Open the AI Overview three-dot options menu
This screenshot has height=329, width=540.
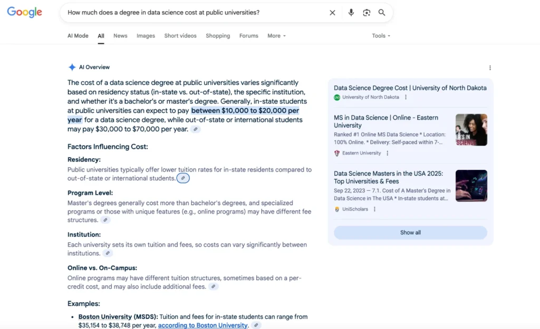coord(490,68)
